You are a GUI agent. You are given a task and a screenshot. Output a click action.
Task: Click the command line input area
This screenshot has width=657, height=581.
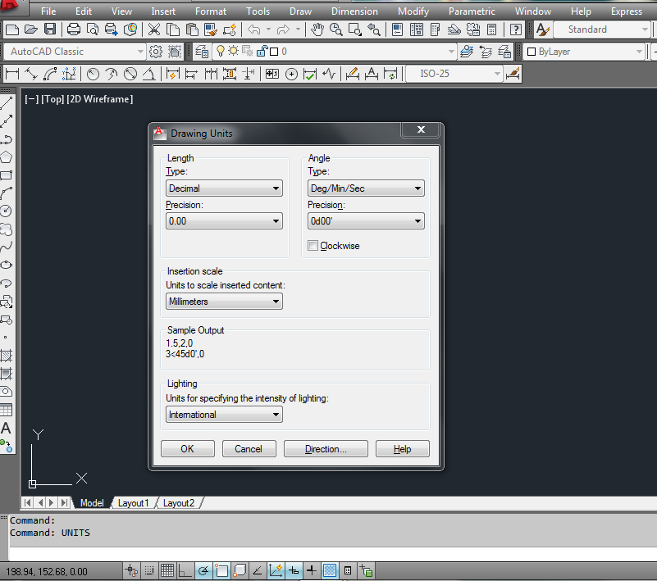[333, 554]
